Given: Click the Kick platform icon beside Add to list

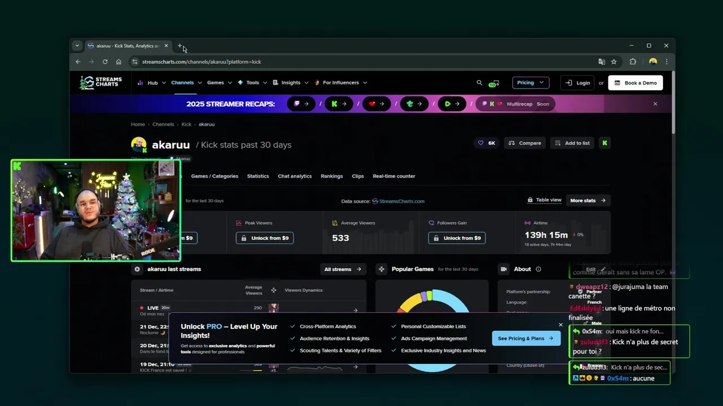Looking at the screenshot, I should coord(605,143).
